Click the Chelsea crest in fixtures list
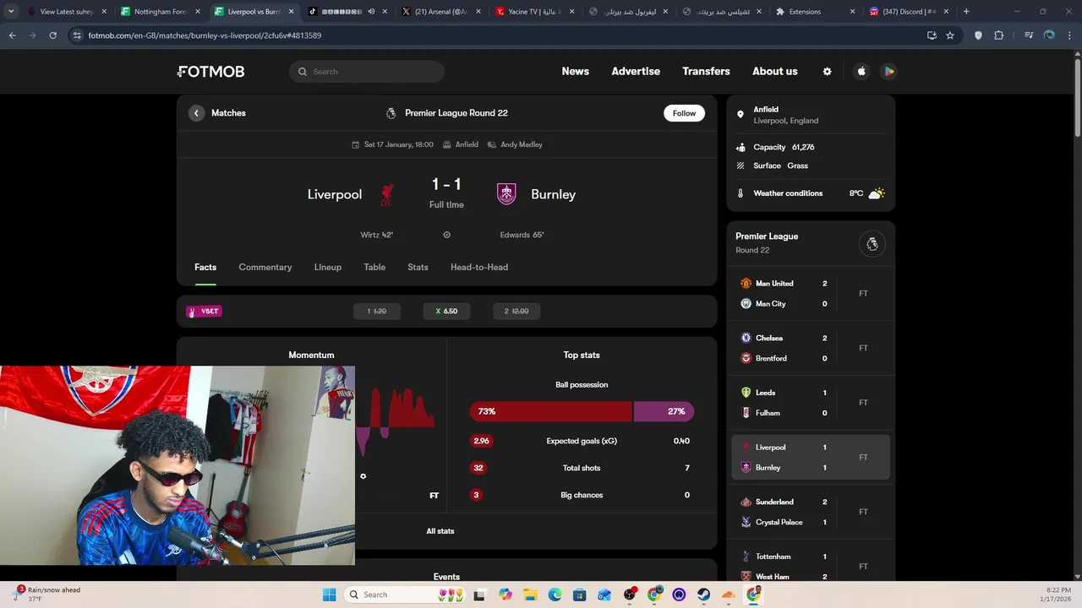This screenshot has height=608, width=1082. 746,338
